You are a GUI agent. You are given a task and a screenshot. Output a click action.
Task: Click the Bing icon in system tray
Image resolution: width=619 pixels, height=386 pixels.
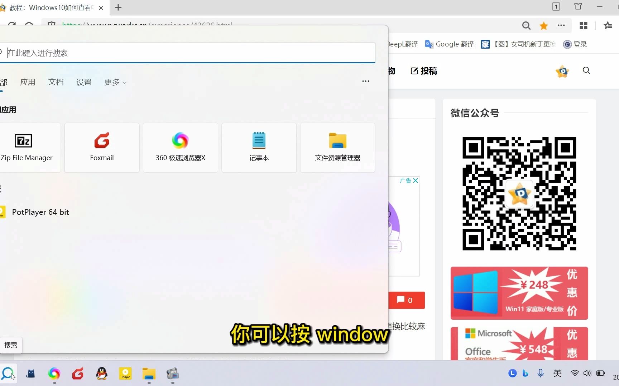526,373
